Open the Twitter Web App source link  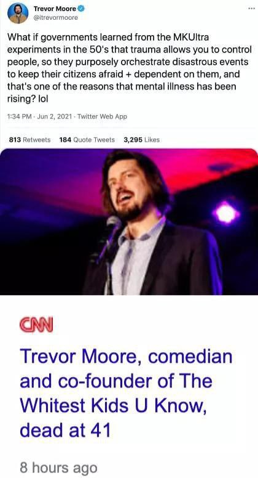[x=102, y=116]
